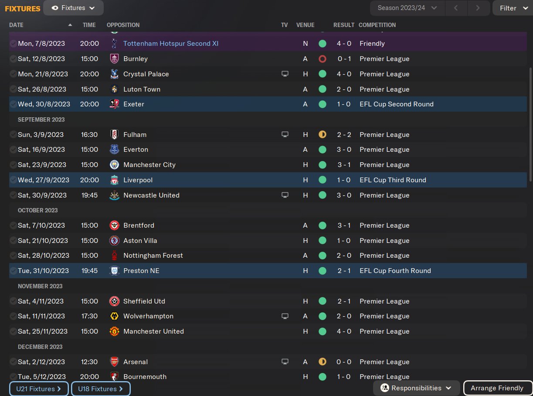The height and width of the screenshot is (396, 533).
Task: Open the Fixtures view dropdown
Action: click(x=73, y=8)
